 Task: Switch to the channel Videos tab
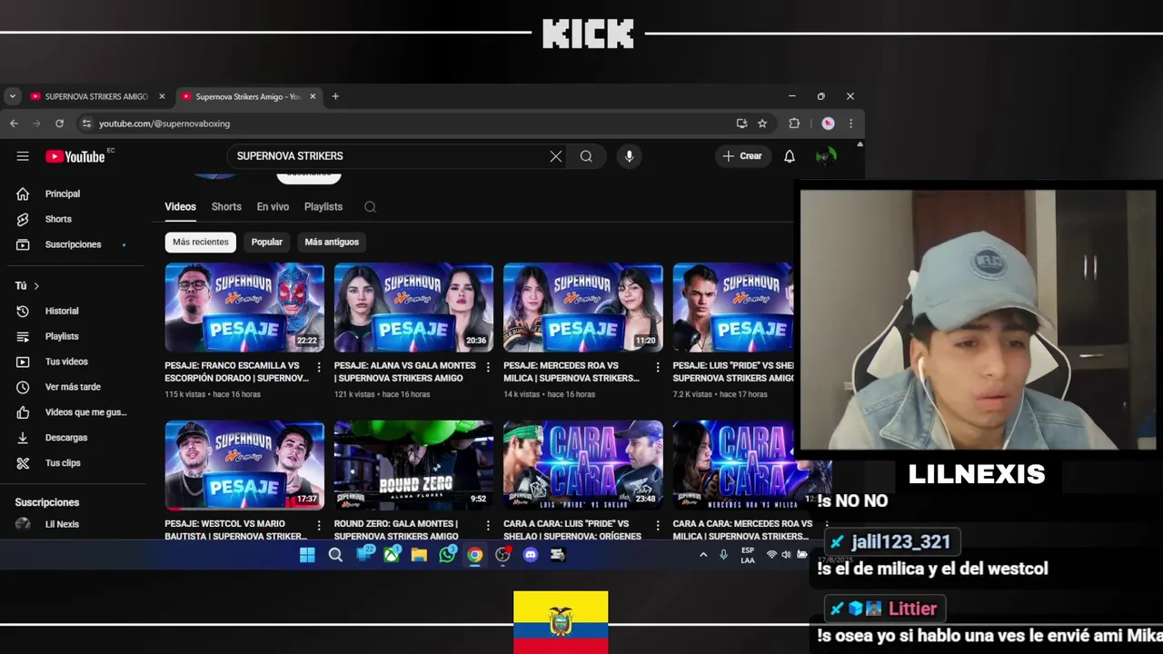[180, 207]
